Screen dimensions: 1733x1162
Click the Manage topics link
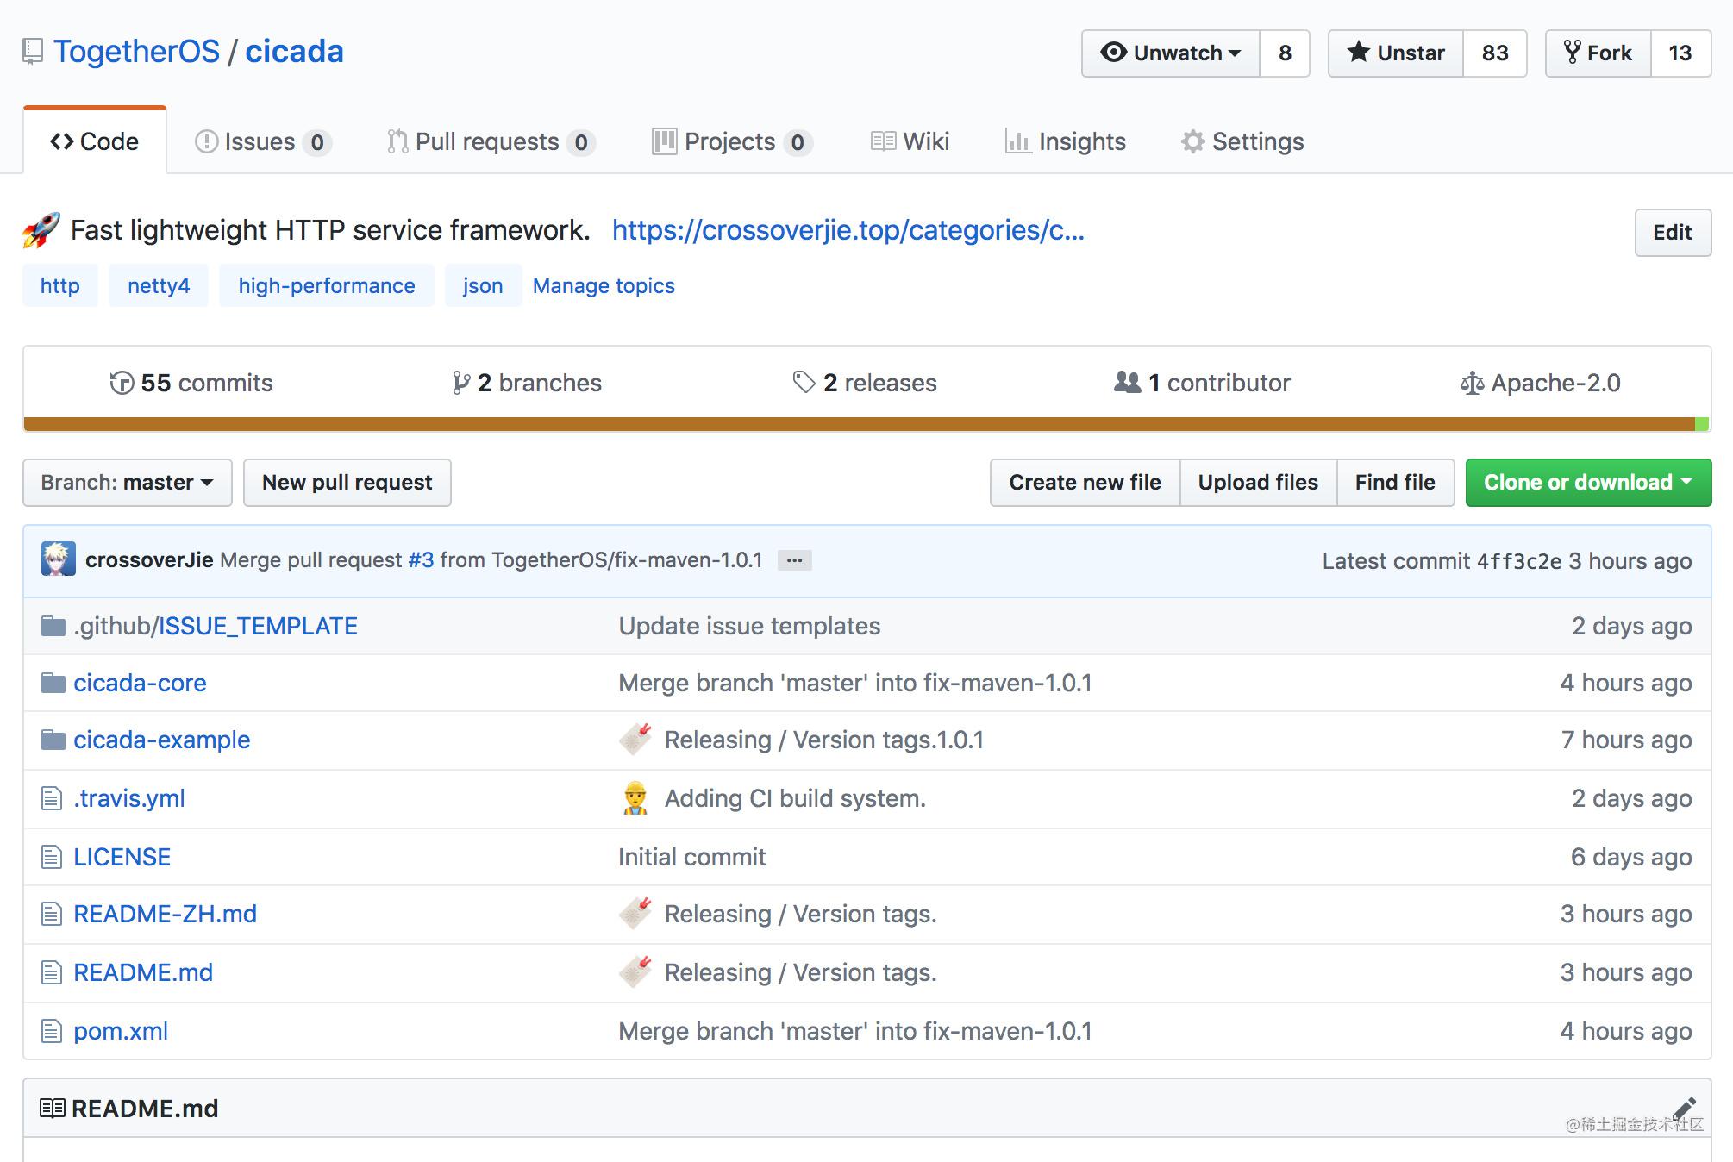(604, 285)
